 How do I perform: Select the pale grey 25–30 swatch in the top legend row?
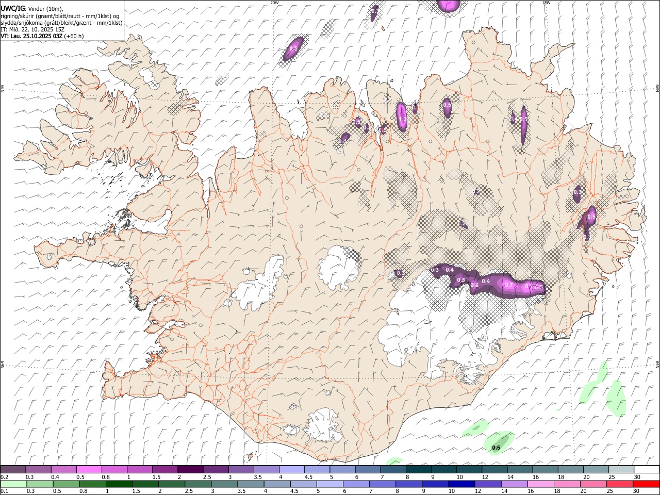click(x=622, y=470)
